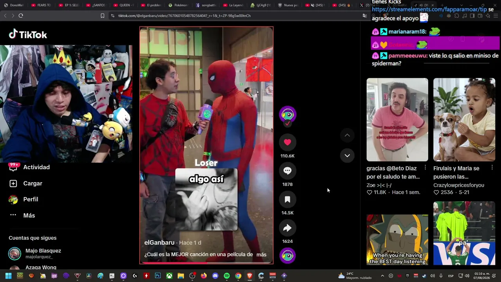Open Google Chrome from the taskbar

point(238,276)
